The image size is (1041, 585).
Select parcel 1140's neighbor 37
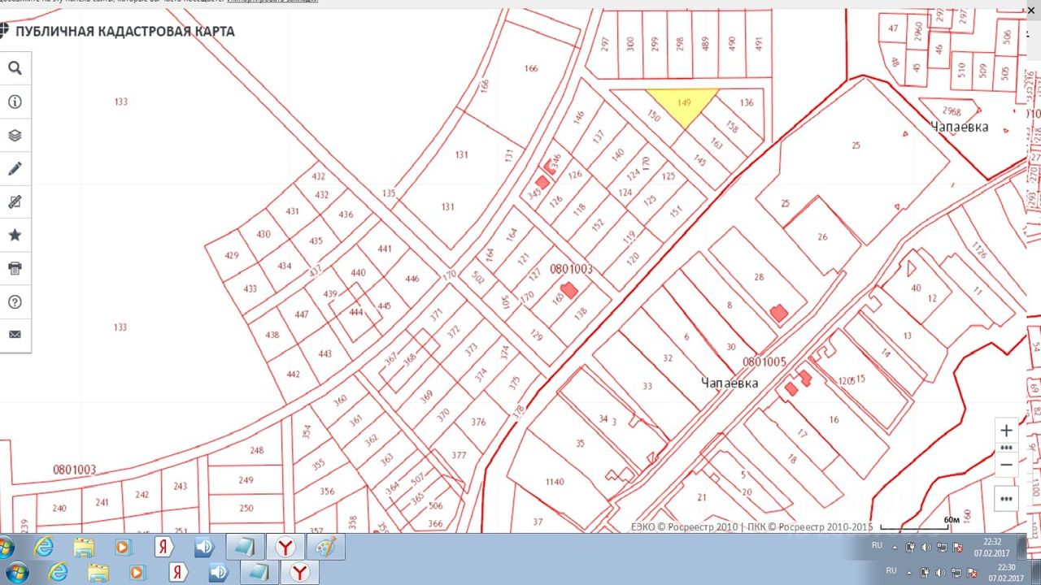[x=538, y=522]
